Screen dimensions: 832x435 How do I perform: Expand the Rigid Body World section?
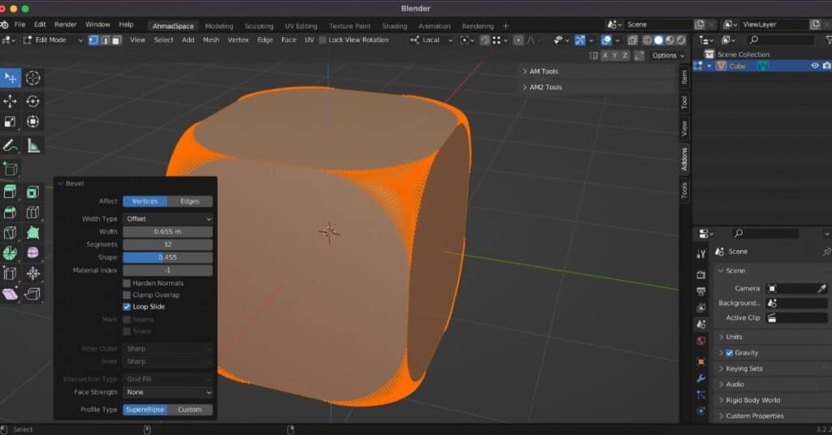point(752,400)
